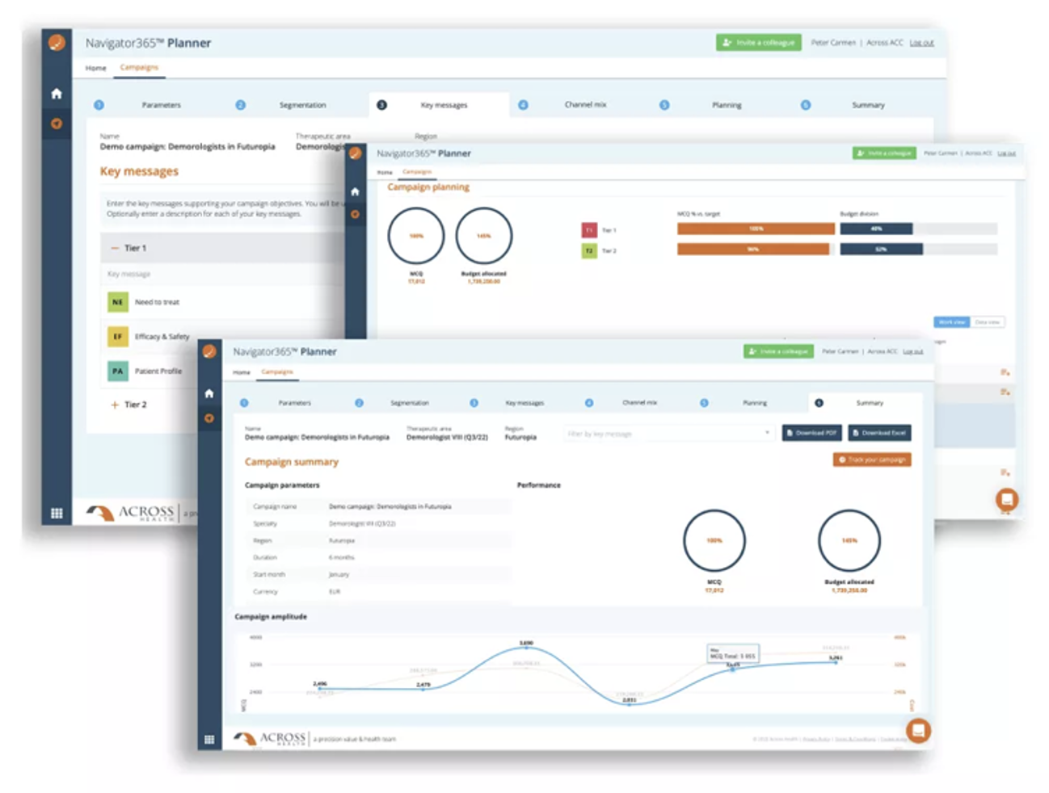The height and width of the screenshot is (793, 1049).
Task: Click Invite a colleague in the Campaign planning window
Action: click(884, 153)
